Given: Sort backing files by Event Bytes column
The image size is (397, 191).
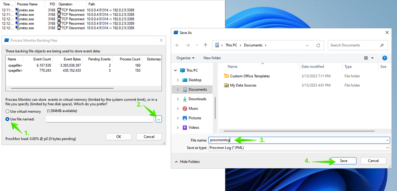Looking at the screenshot, I should 72,59.
